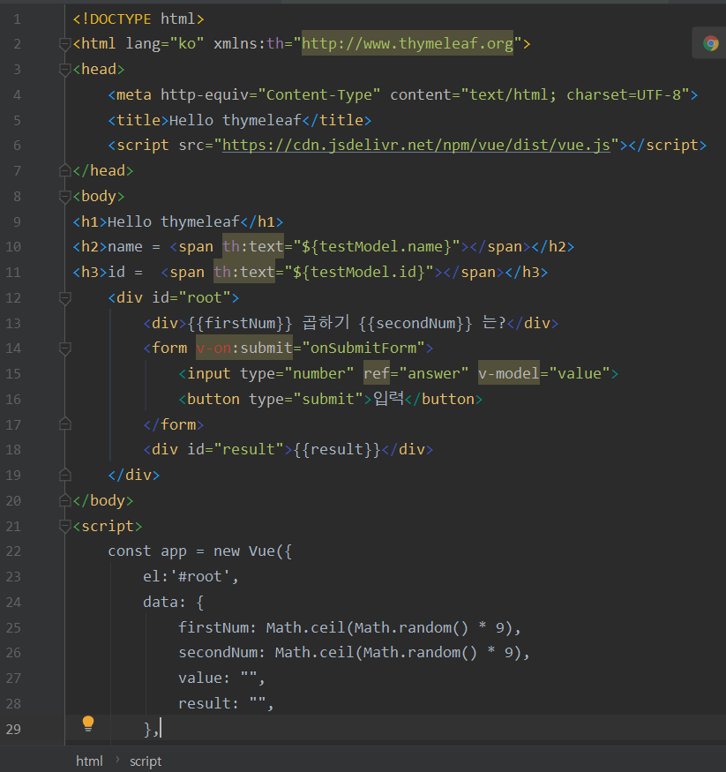Place cursor on DOCTYPE html declaration
The height and width of the screenshot is (772, 726).
[x=138, y=19]
